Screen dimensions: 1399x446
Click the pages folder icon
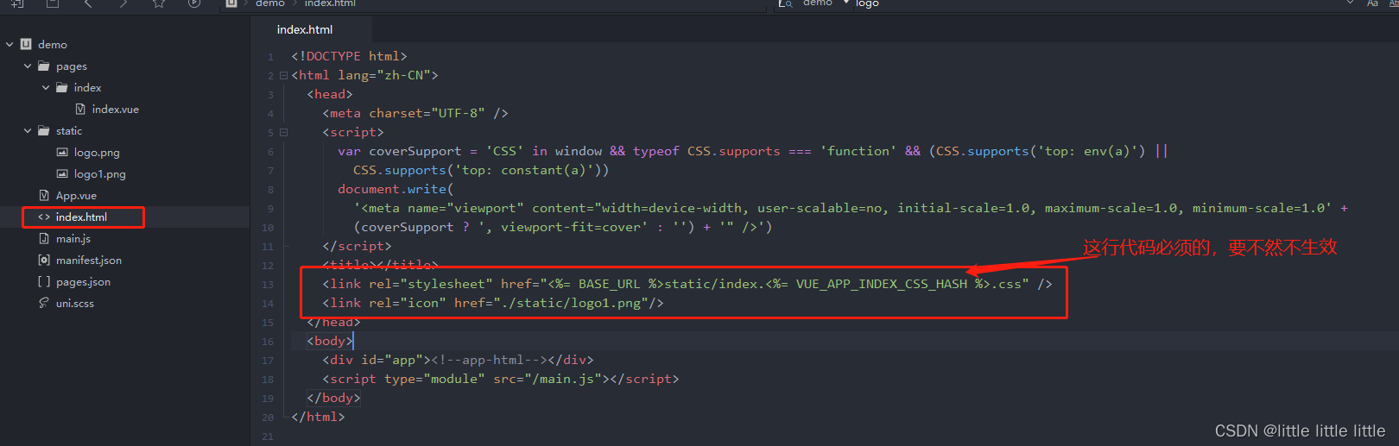point(43,66)
